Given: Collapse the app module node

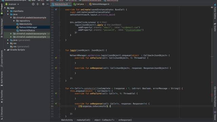Looking at the screenshot, I should point(5,8).
